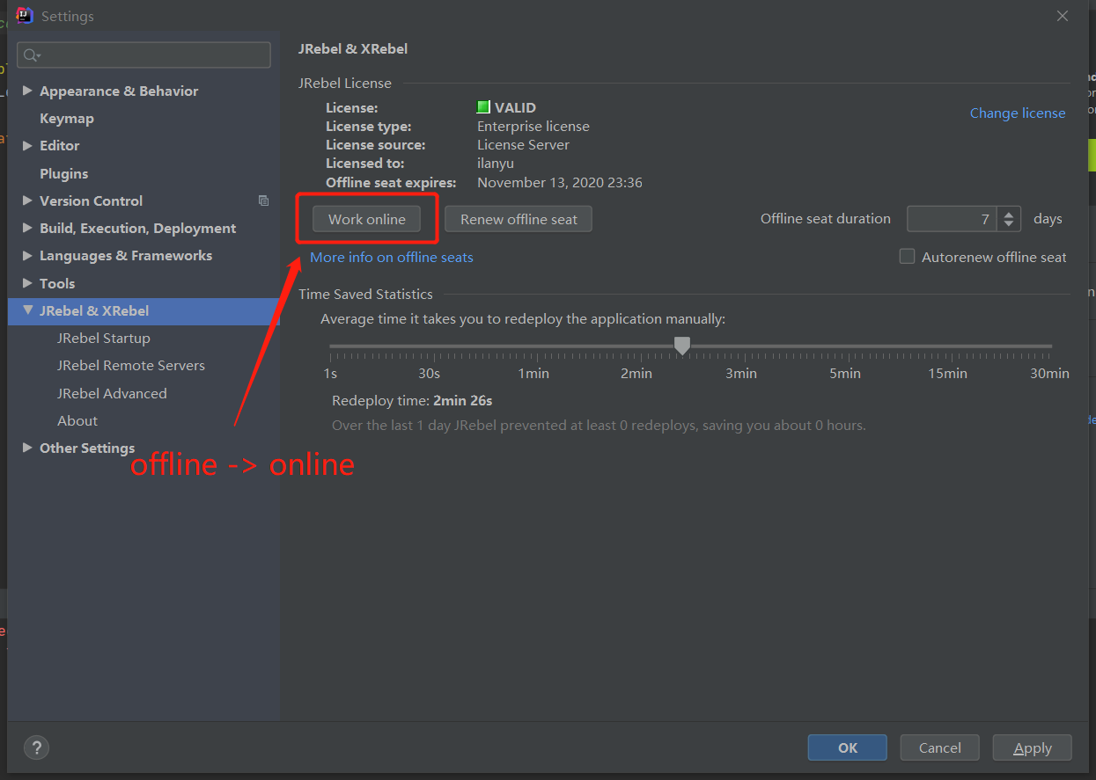Click the search magnifier icon in settings
The height and width of the screenshot is (780, 1096).
point(30,55)
